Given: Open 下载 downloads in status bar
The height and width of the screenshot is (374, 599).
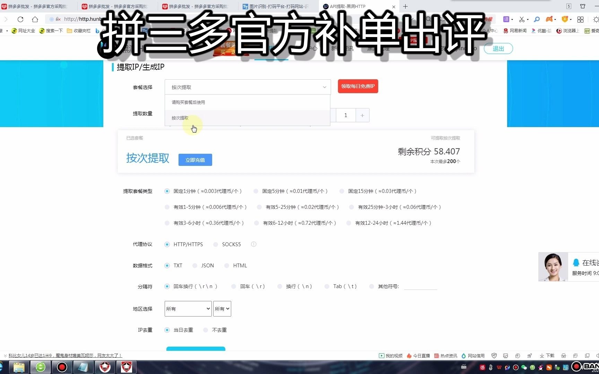Looking at the screenshot, I should (547, 356).
